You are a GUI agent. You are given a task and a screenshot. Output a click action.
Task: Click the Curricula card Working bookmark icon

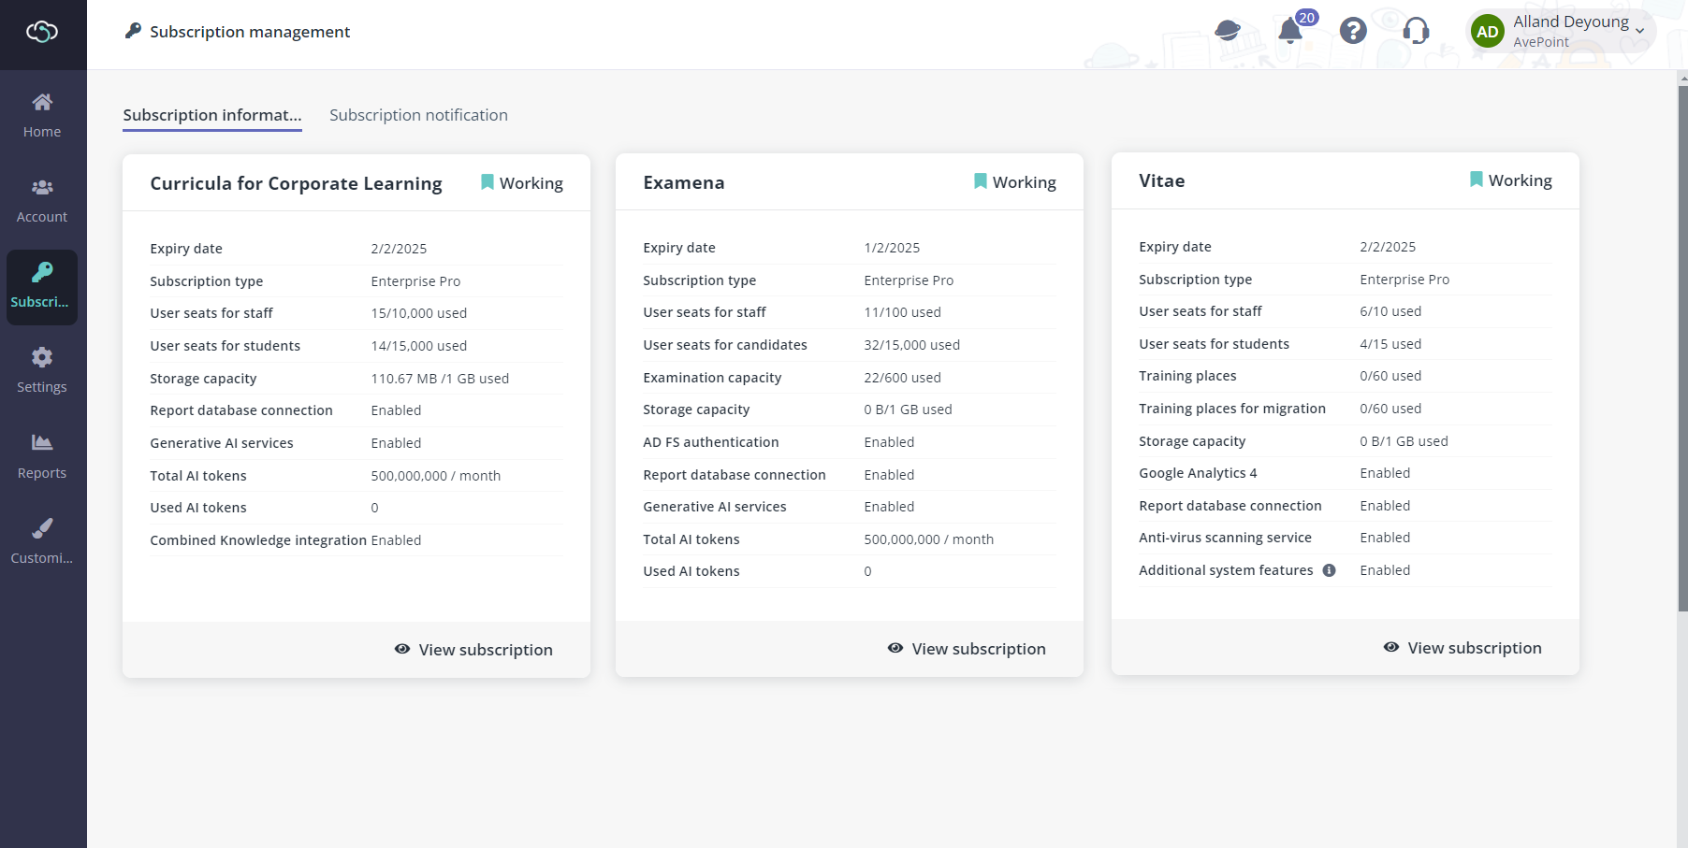pyautogui.click(x=487, y=182)
